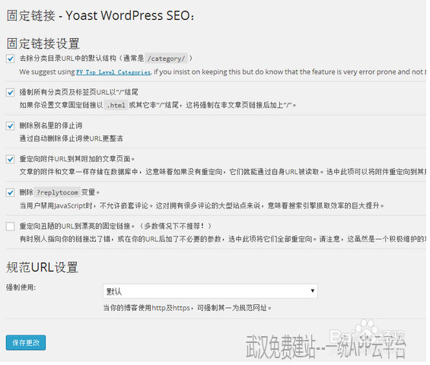Image resolution: width=430 pixels, height=365 pixels.
Task: Click the 删除别名里的停止词 label text
Action: point(51,125)
